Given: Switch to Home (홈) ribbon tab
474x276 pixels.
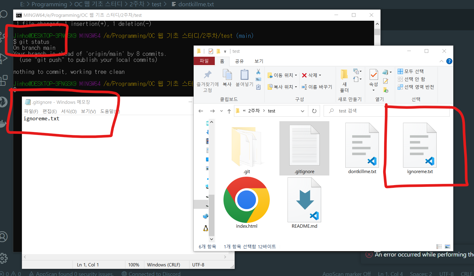Looking at the screenshot, I should (222, 61).
